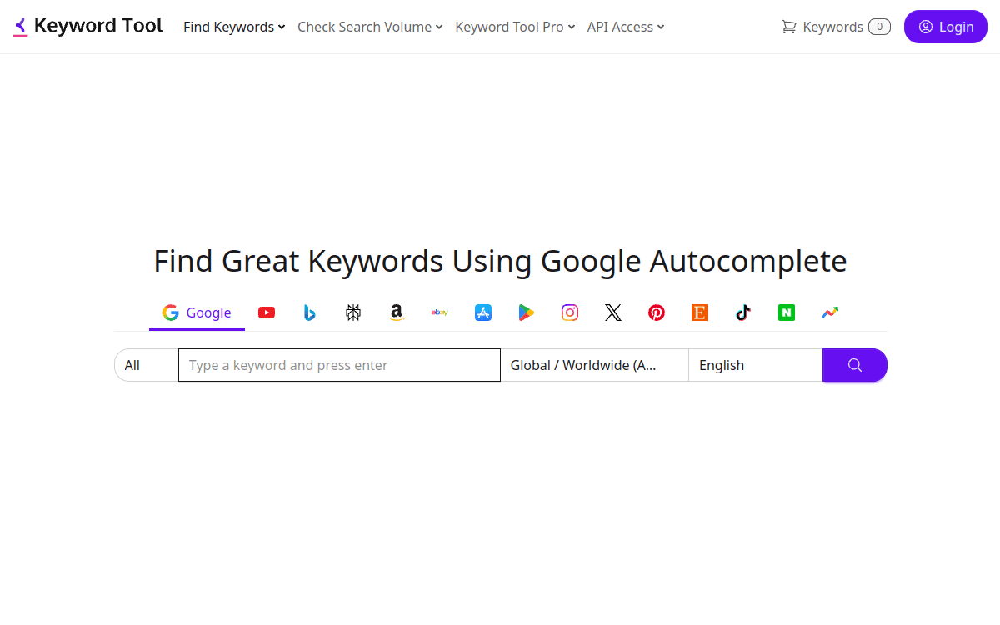Screen dimensions: 1000x625
Task: Switch to Bing keyword suggestions
Action: (x=310, y=312)
